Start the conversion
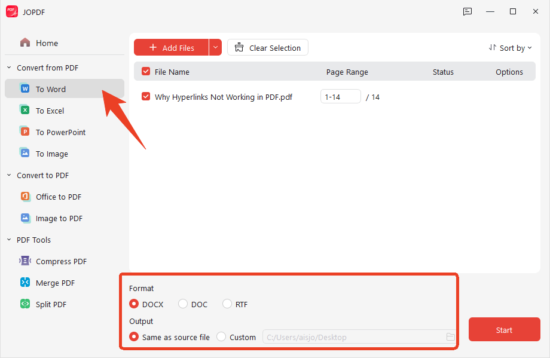This screenshot has width=550, height=358. (x=504, y=329)
